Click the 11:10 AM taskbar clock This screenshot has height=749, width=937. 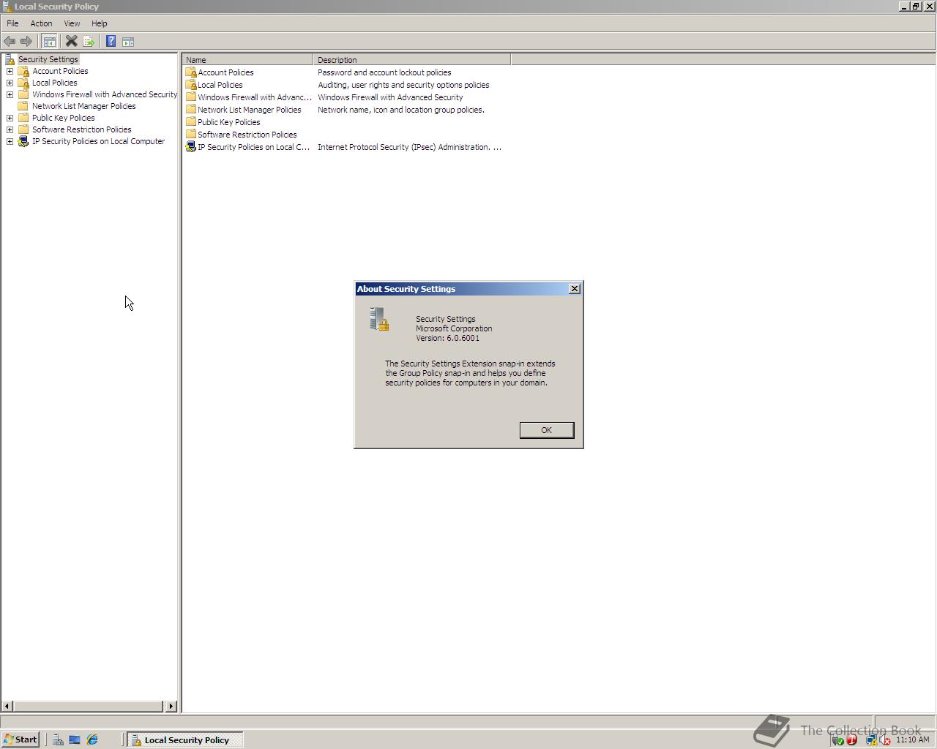[x=912, y=740]
